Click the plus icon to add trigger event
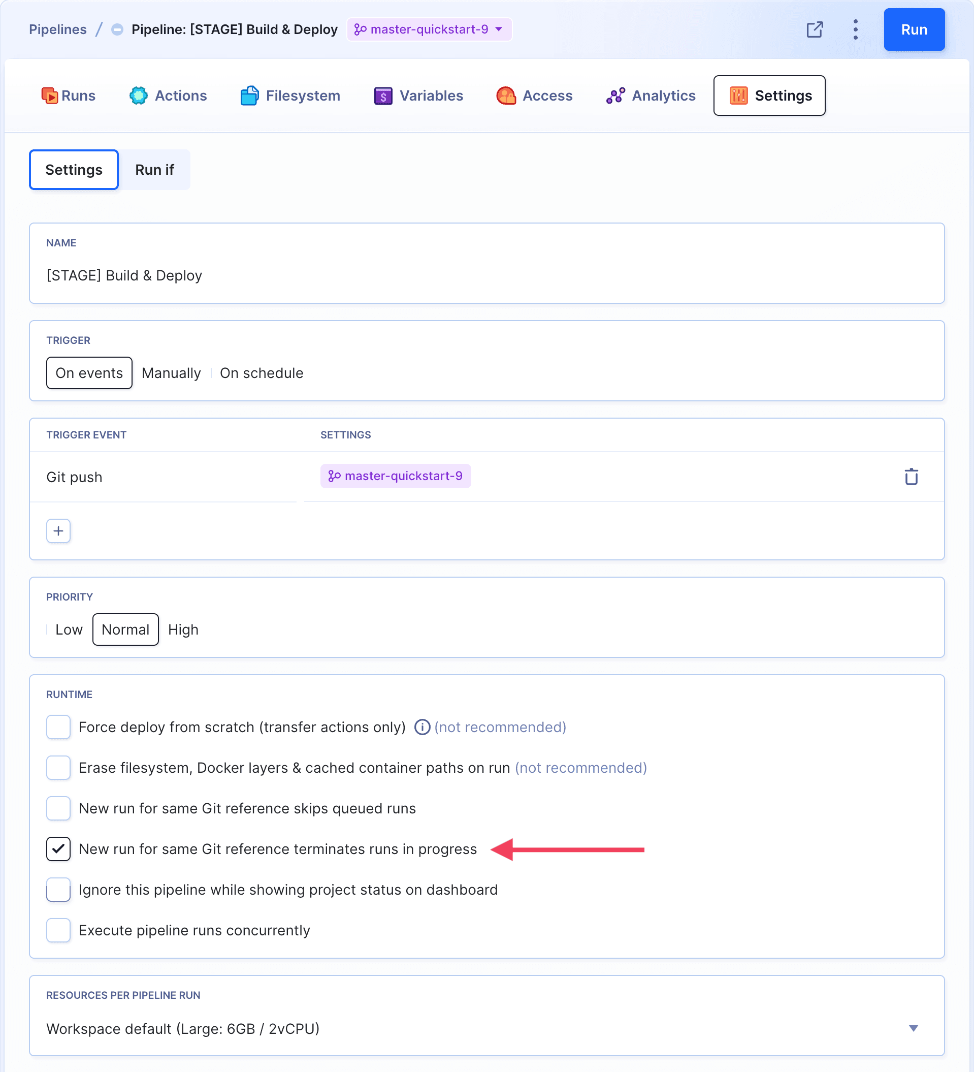This screenshot has height=1072, width=974. 58,531
